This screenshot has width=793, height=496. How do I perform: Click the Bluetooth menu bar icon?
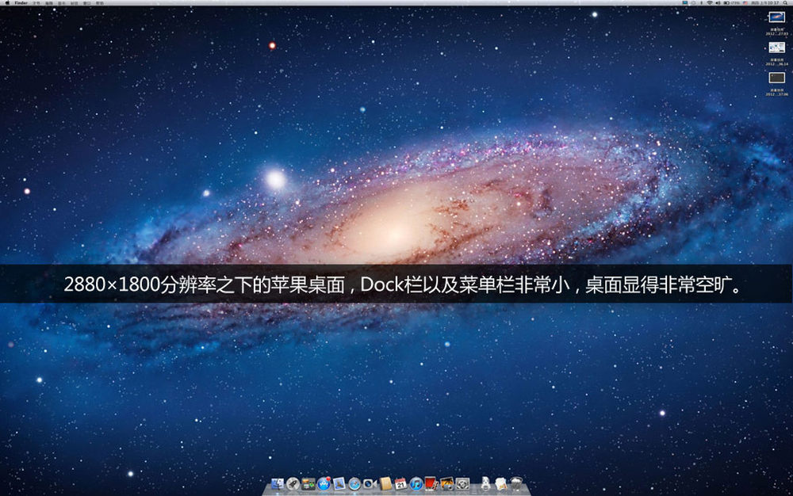702,3
